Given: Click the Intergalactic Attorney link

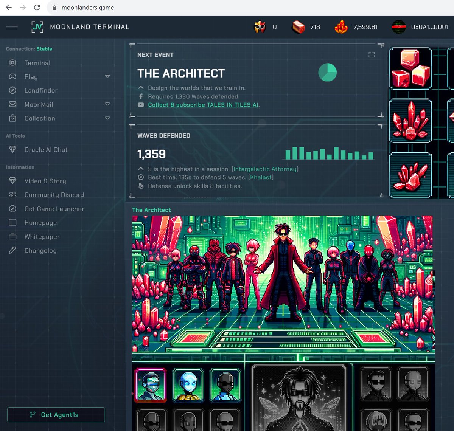Looking at the screenshot, I should pos(265,169).
